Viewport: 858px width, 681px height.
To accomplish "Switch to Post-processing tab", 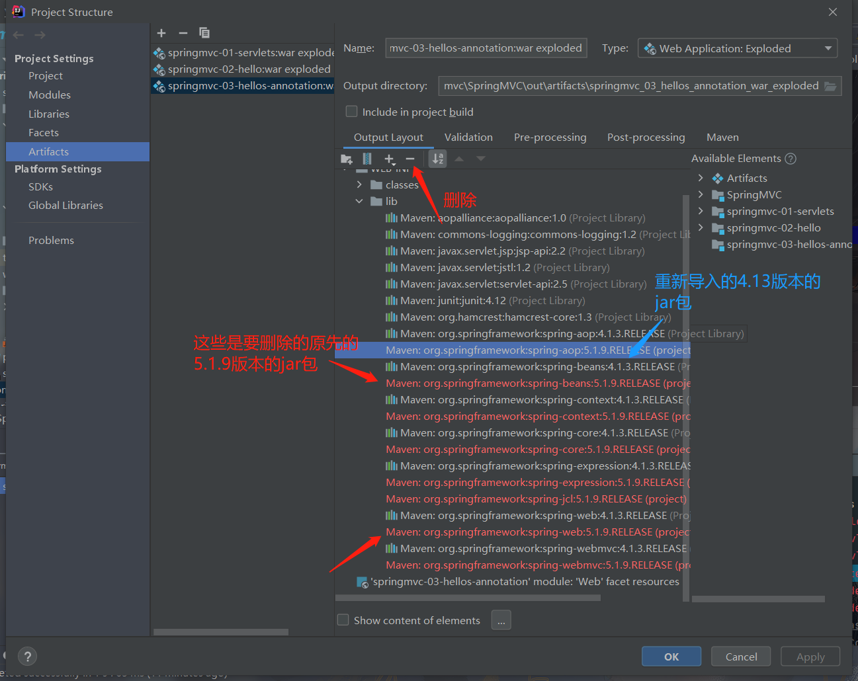I will [646, 138].
